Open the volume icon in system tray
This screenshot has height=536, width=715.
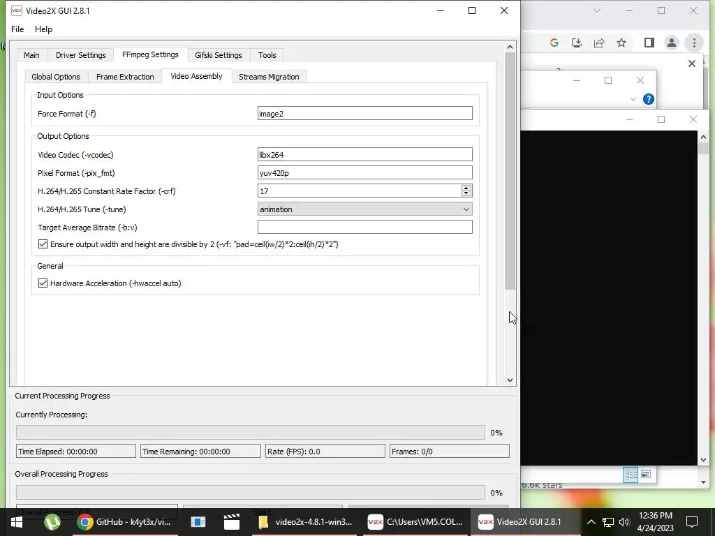[624, 522]
